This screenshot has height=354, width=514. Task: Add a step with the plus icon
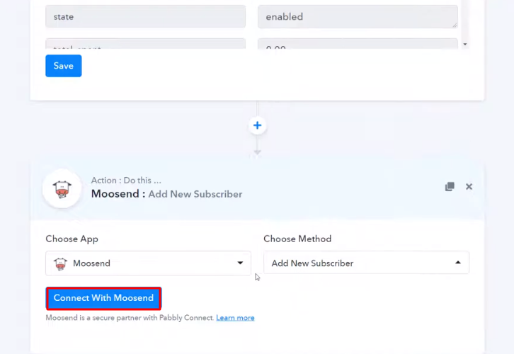[x=257, y=125]
